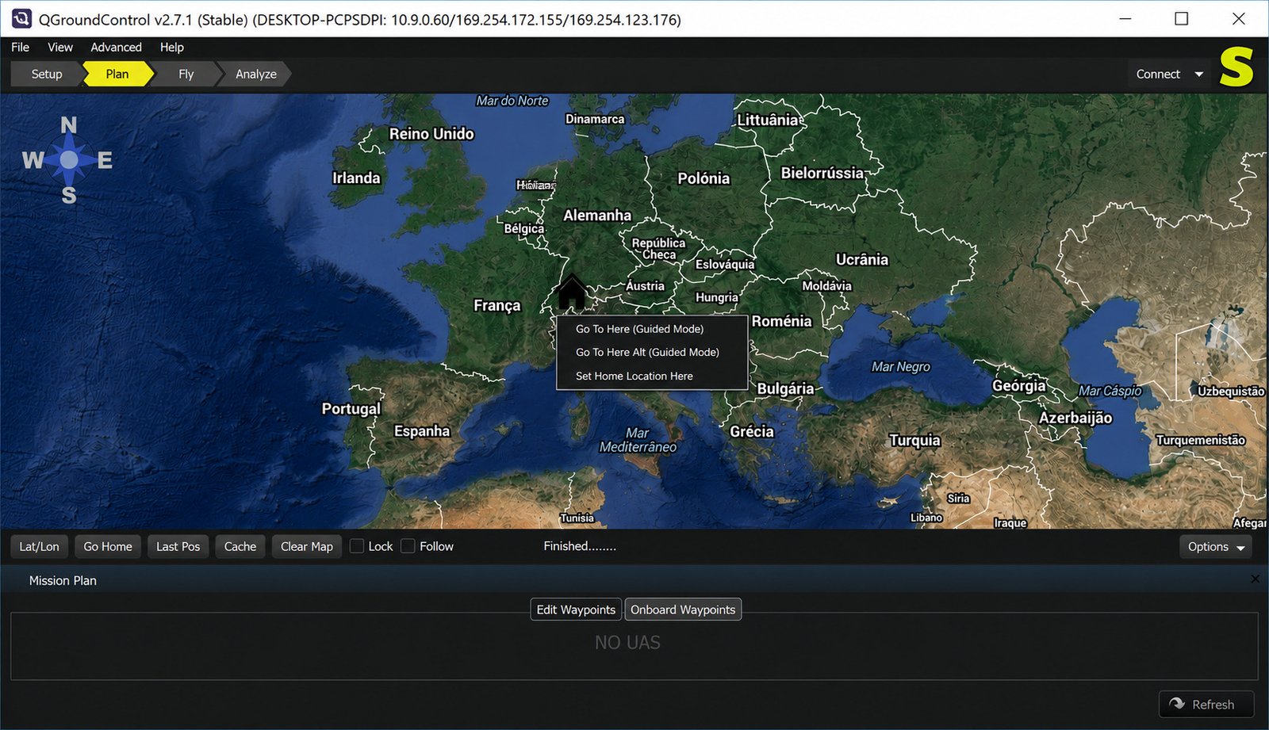
Task: Expand the Options dropdown
Action: pyautogui.click(x=1216, y=547)
